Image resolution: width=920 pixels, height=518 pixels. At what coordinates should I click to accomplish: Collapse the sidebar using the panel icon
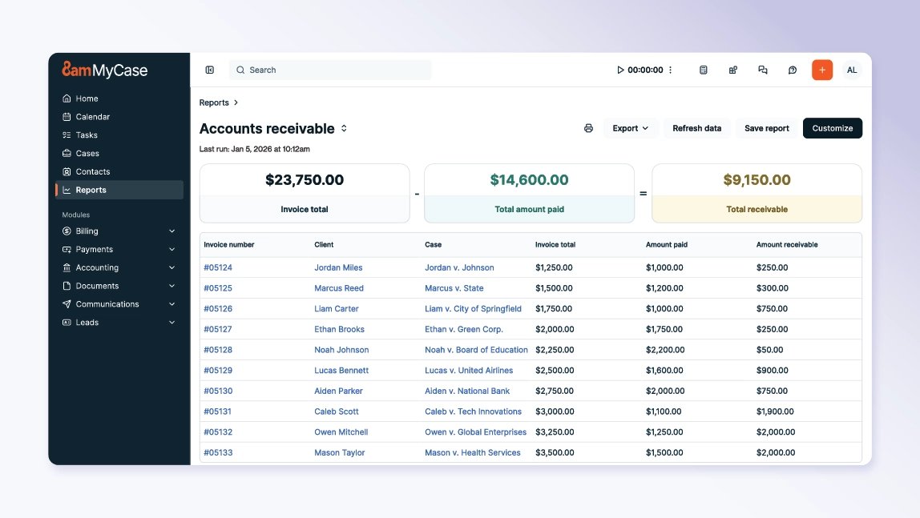pyautogui.click(x=209, y=70)
